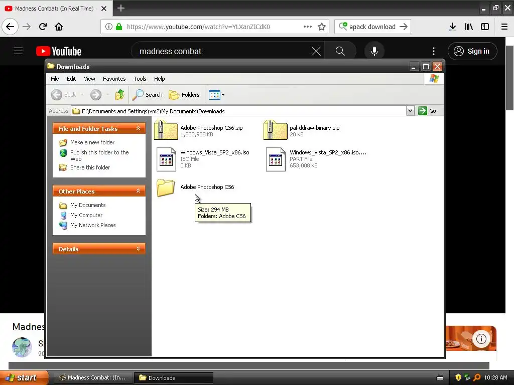Reload the YouTube page in Firefox
The image size is (514, 385).
pos(43,27)
